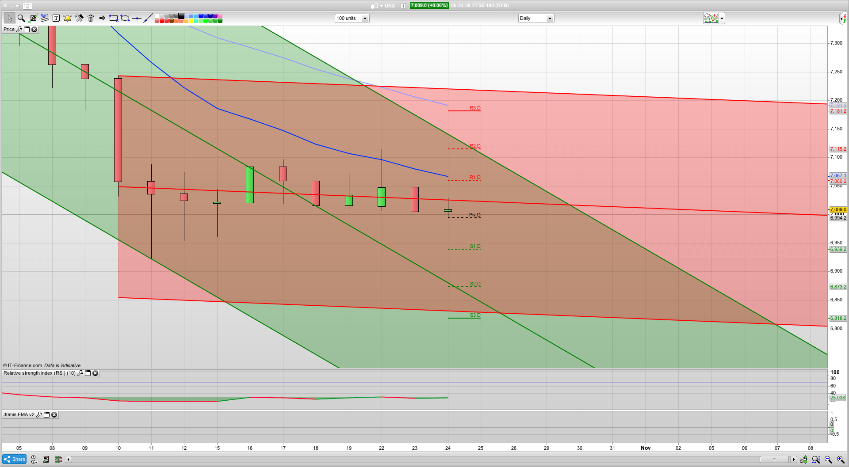This screenshot has height=467, width=849.
Task: Select the Text annotation tool
Action: tap(56, 18)
